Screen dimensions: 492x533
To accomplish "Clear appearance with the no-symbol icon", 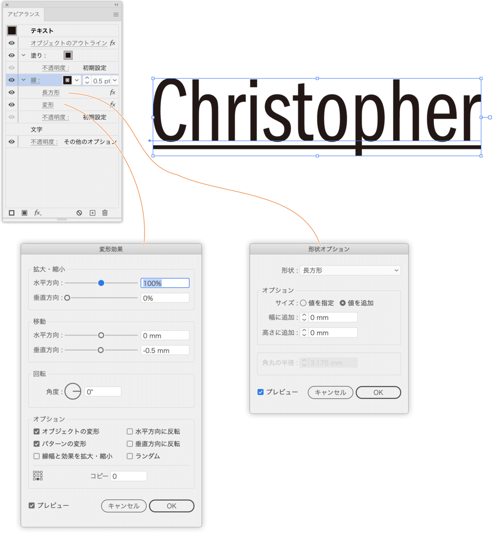I will (79, 213).
